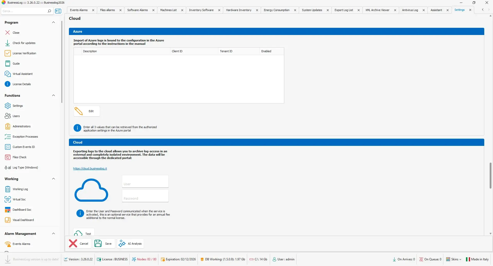Screen dimensions: 493x266
Task: Switch to the Events Alarms tab
Action: click(79, 10)
